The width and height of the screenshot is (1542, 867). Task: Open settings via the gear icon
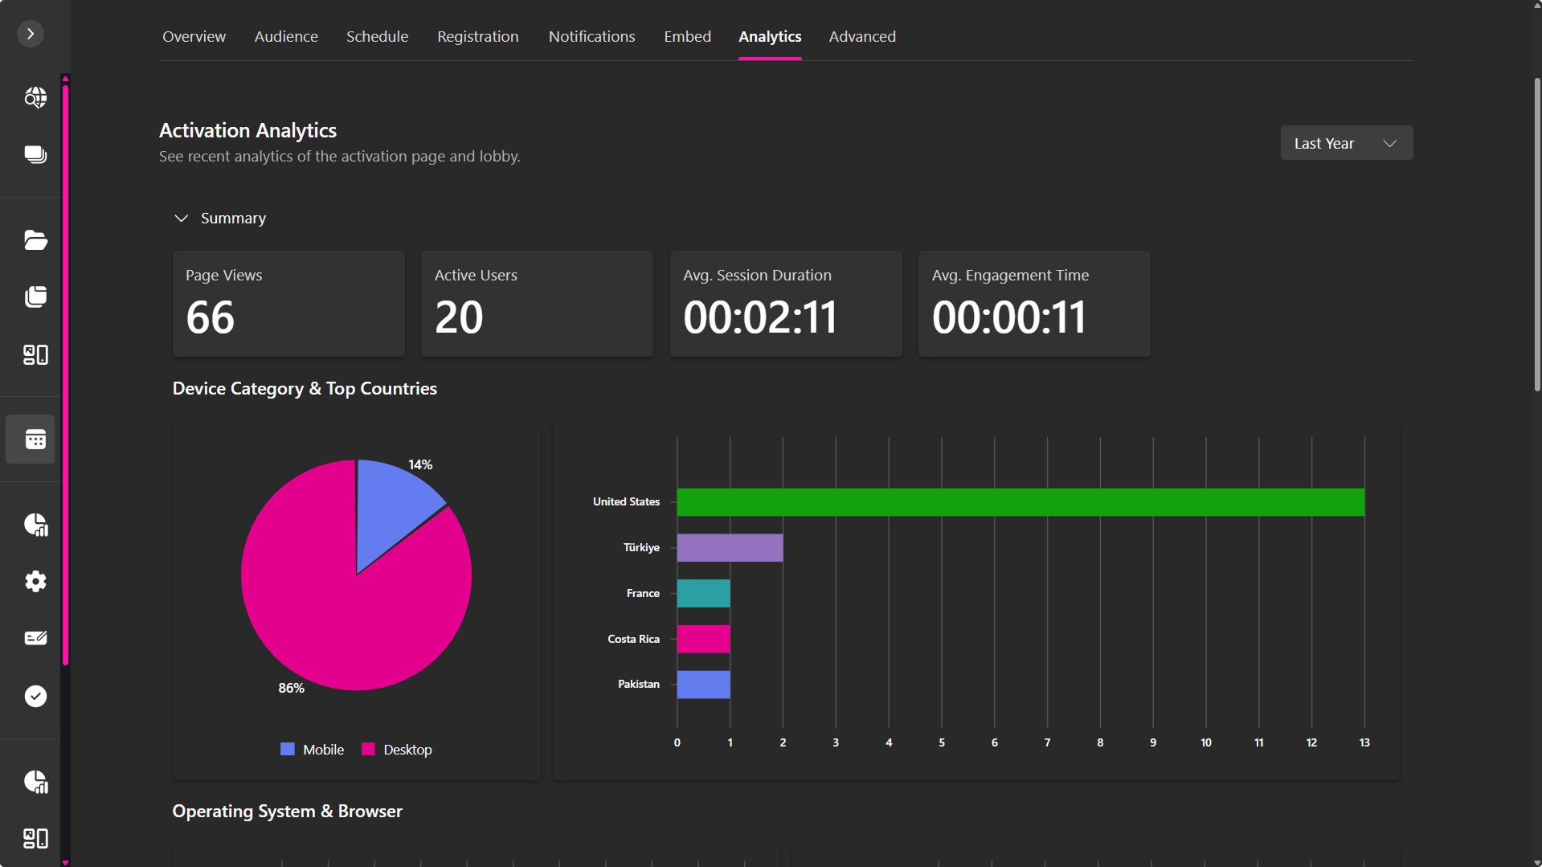tap(35, 581)
